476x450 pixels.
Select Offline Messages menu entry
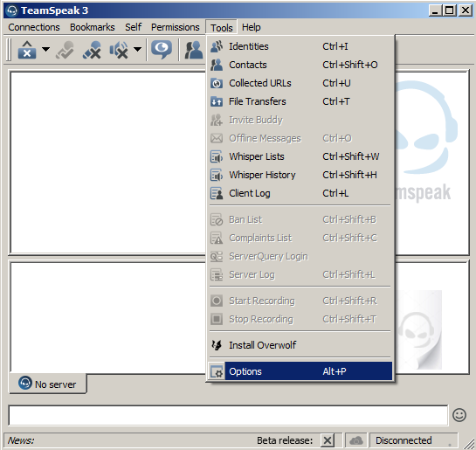[x=300, y=138]
